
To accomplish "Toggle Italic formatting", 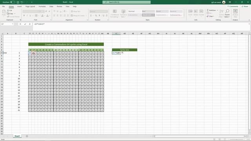I will tap(27, 16).
